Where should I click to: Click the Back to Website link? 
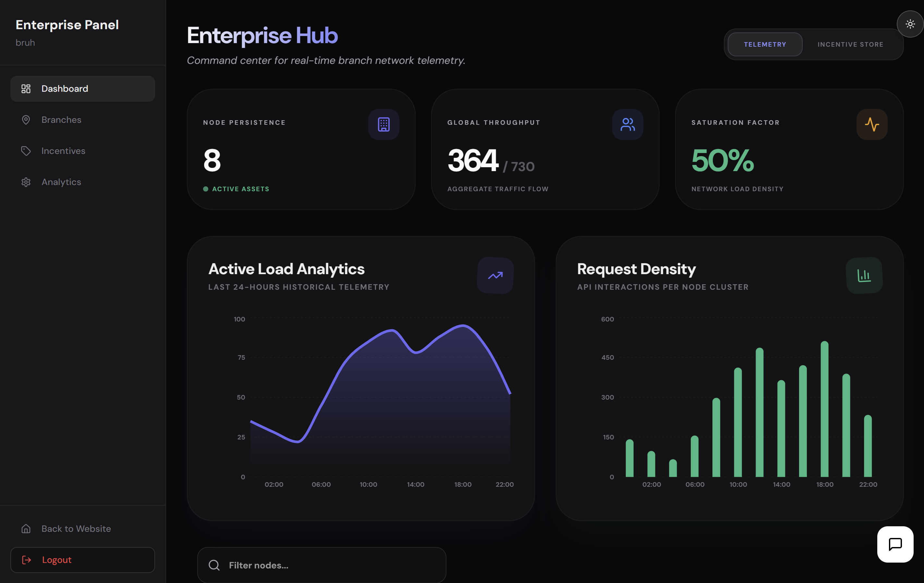(76, 529)
